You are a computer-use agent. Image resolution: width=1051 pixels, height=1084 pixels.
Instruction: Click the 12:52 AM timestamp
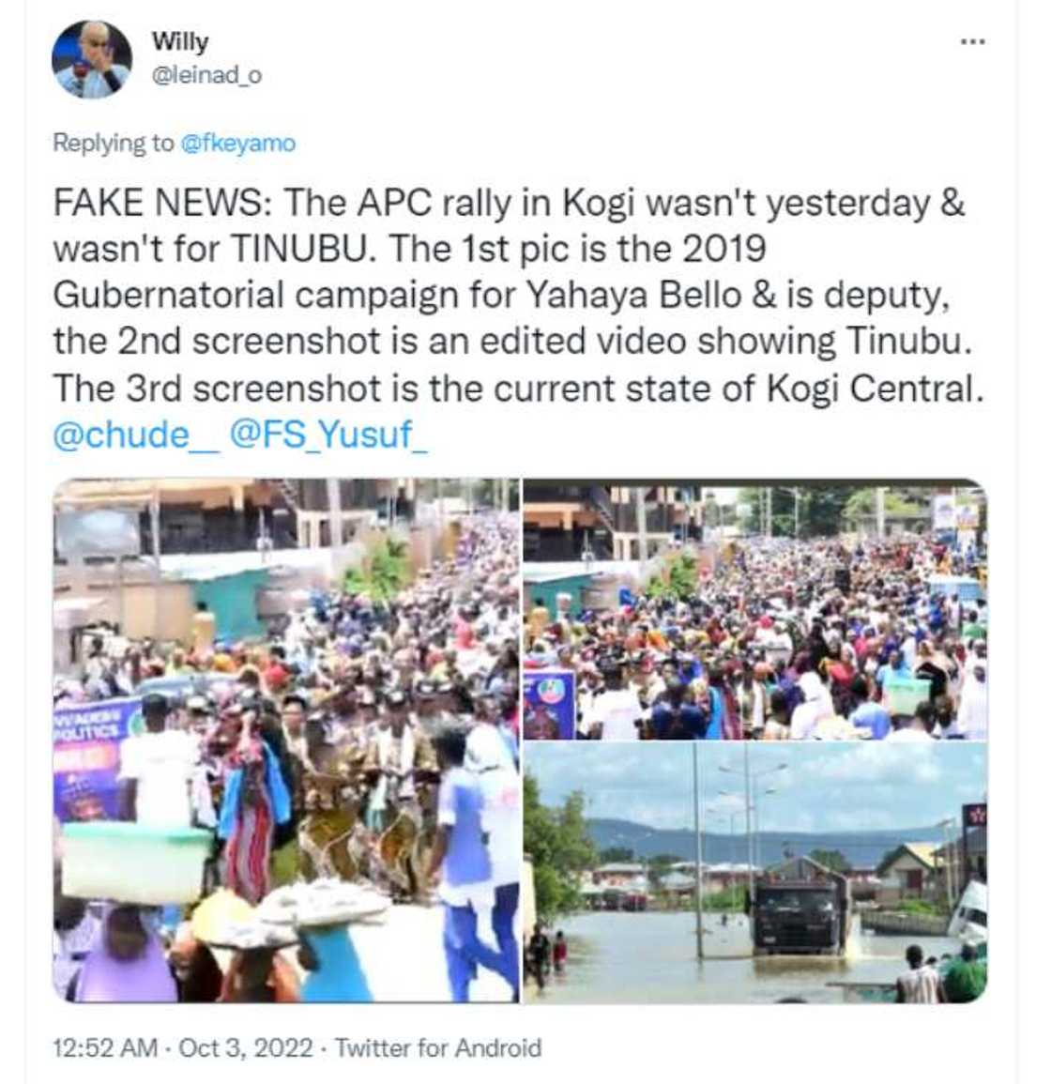click(x=105, y=1047)
